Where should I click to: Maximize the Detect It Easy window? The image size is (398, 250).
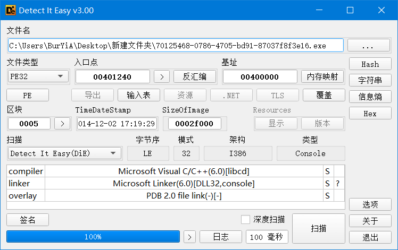(350, 10)
